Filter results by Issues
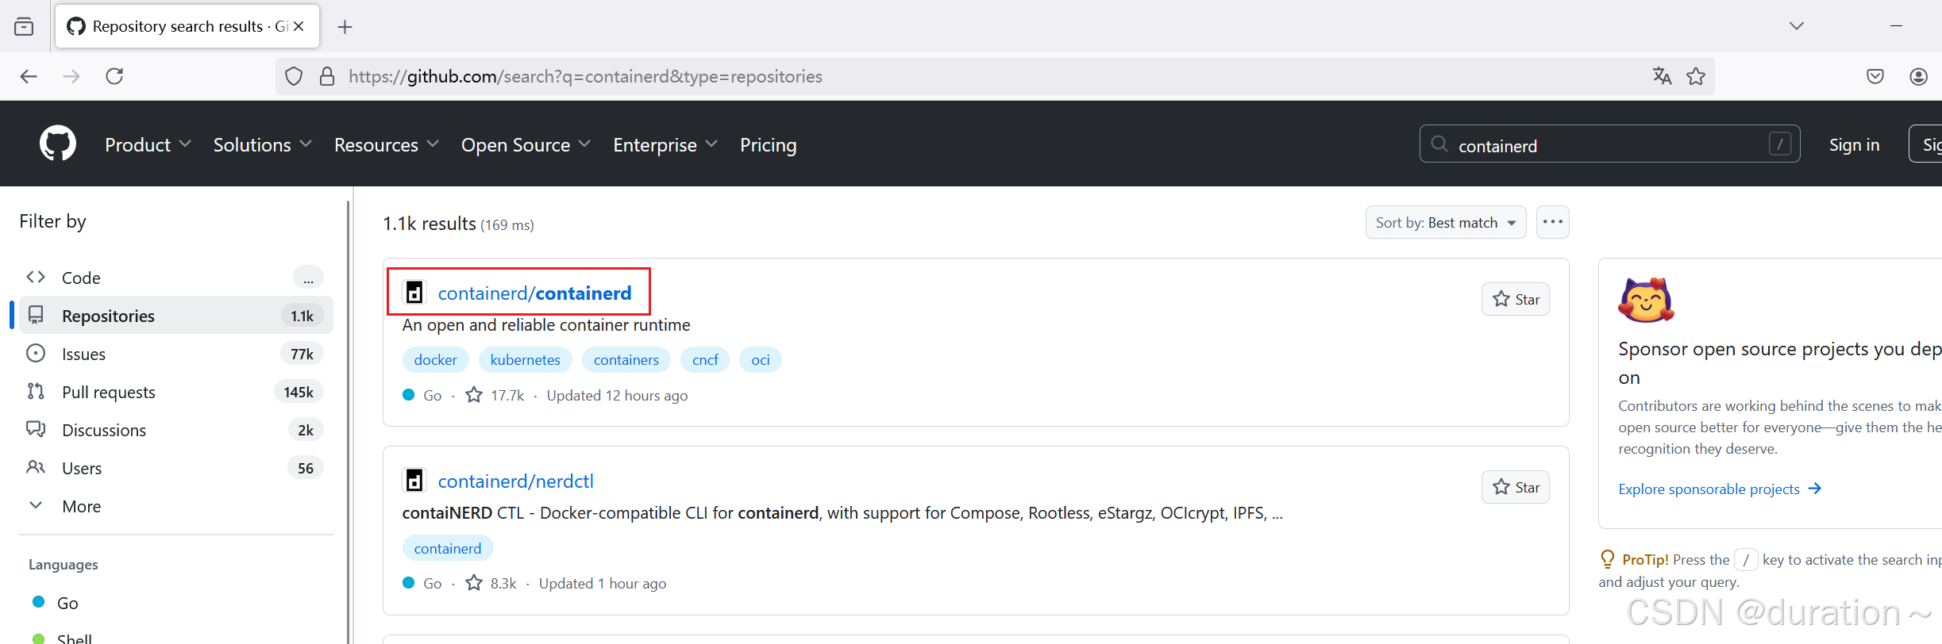 (175, 354)
